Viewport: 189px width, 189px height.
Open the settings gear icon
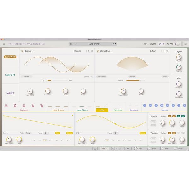tap(186, 44)
